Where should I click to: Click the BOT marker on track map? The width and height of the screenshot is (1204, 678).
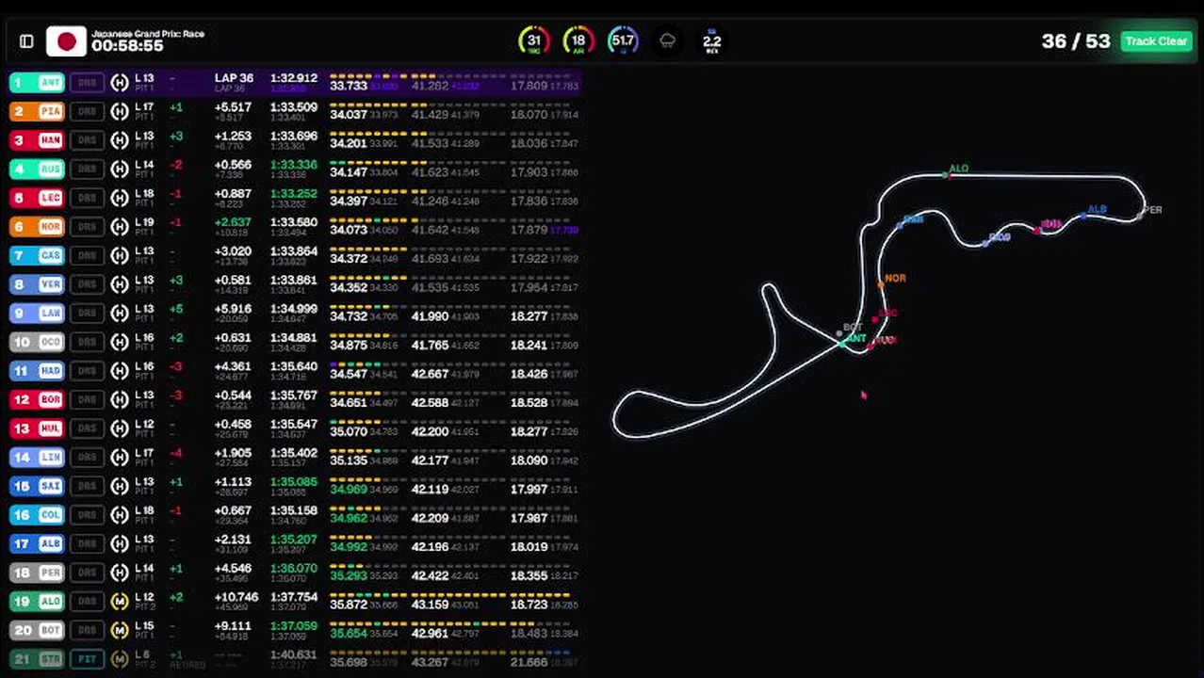pyautogui.click(x=838, y=333)
